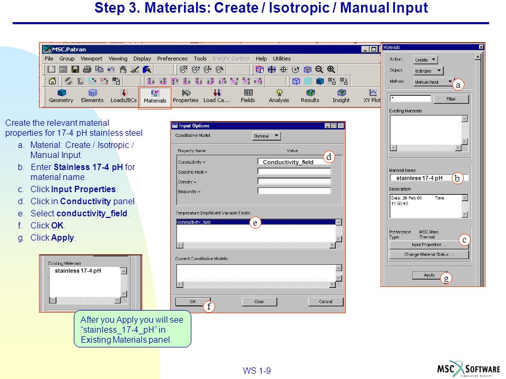
Task: Open the Properties application
Action: tap(186, 96)
